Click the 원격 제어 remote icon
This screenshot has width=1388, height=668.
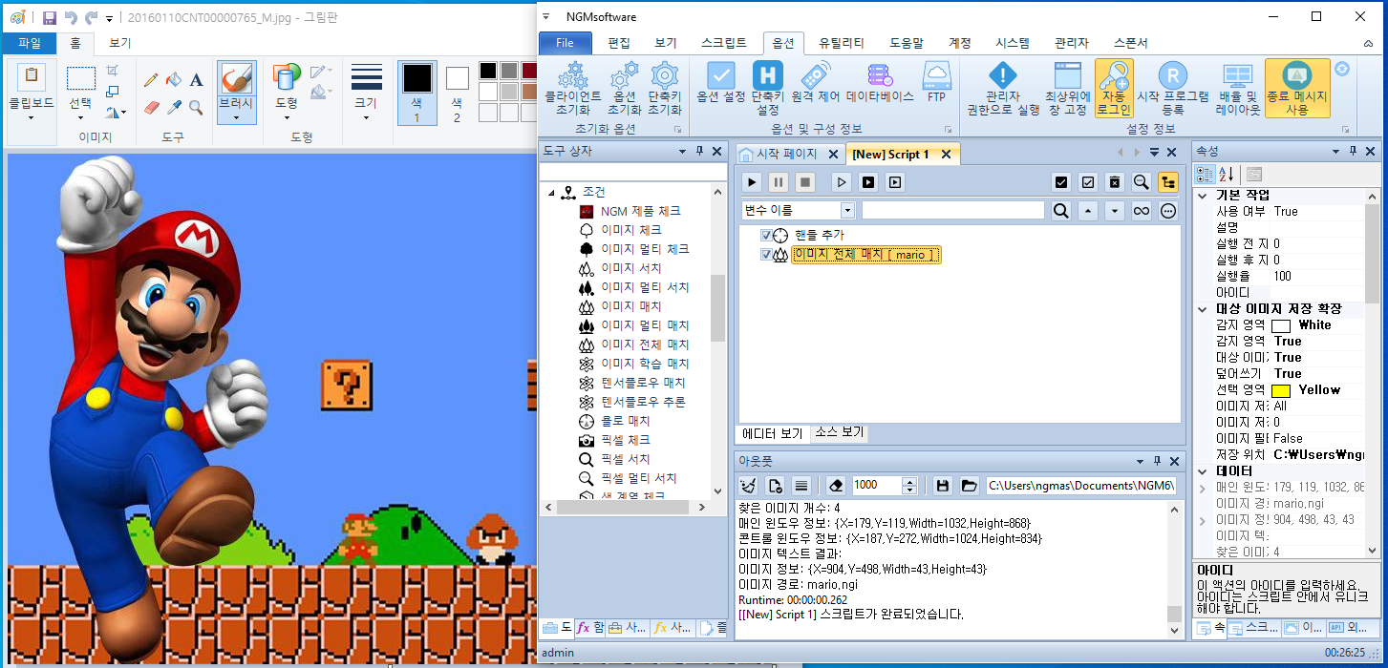(815, 74)
